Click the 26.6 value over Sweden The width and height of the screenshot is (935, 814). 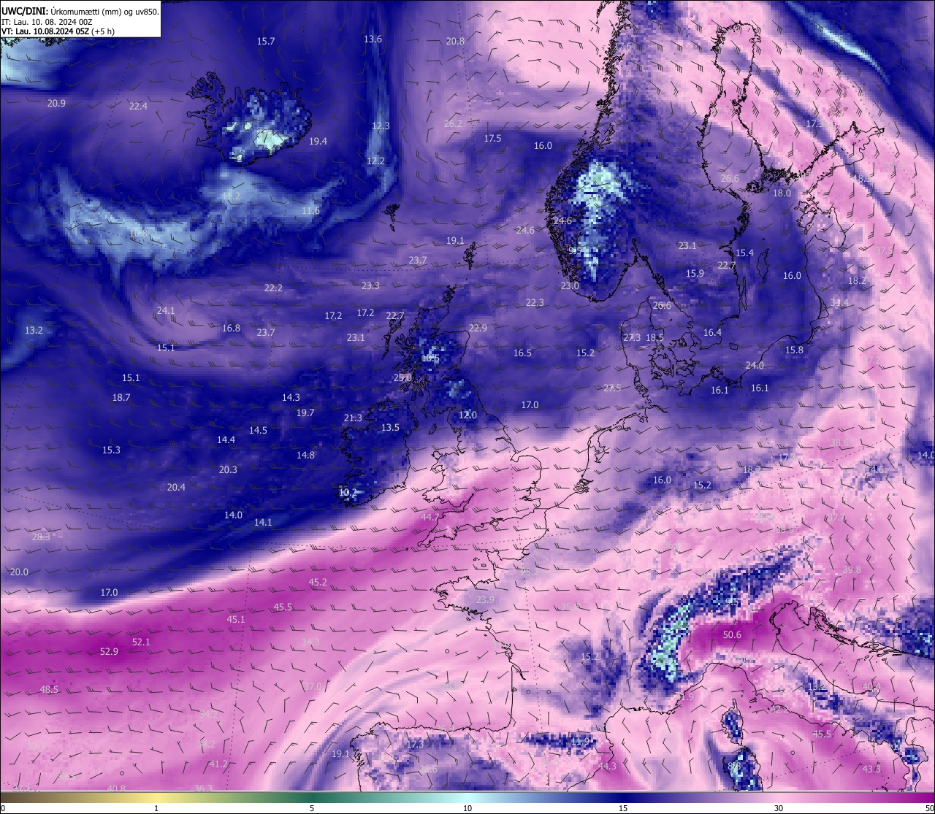pyautogui.click(x=729, y=179)
